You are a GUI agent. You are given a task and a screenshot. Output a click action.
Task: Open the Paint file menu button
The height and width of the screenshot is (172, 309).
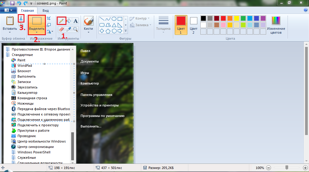[x=8, y=10]
